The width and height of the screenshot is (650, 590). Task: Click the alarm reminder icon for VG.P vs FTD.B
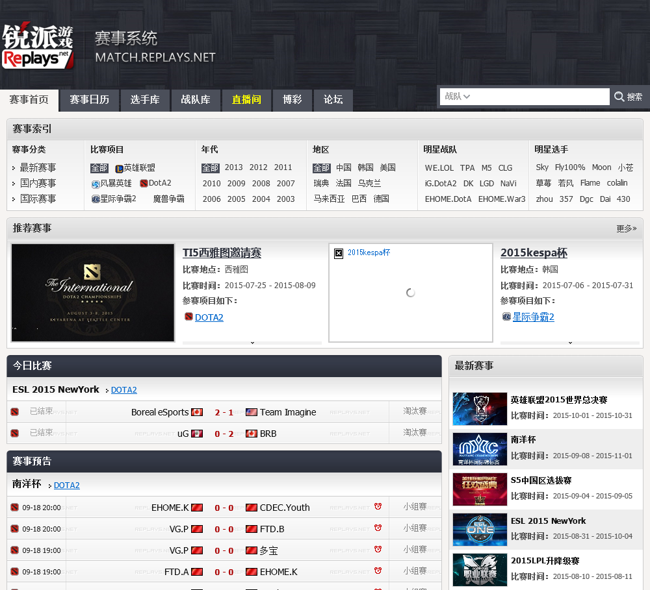click(378, 528)
